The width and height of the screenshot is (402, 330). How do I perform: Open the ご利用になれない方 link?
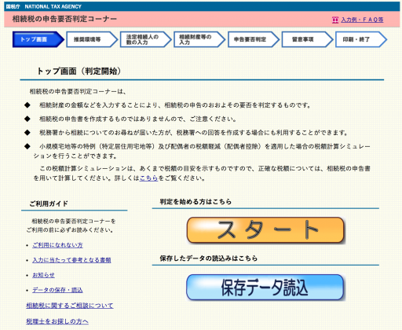click(57, 245)
